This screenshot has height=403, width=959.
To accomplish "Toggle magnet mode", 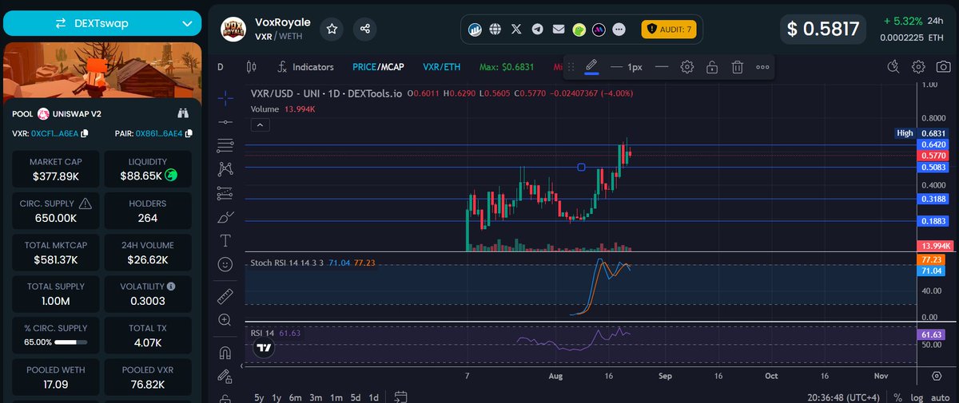I will [225, 352].
